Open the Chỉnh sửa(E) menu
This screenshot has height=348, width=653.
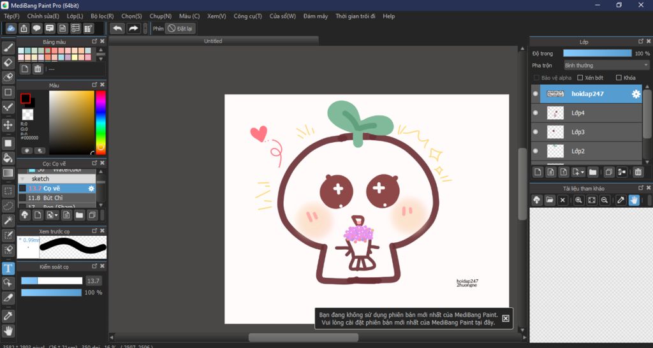tap(43, 16)
